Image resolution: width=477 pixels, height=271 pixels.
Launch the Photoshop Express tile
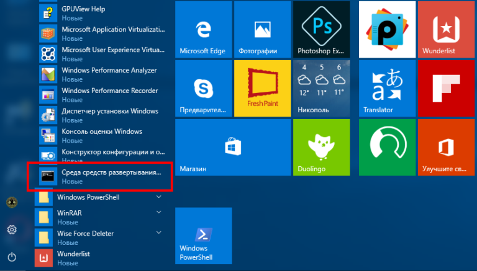pyautogui.click(x=322, y=29)
